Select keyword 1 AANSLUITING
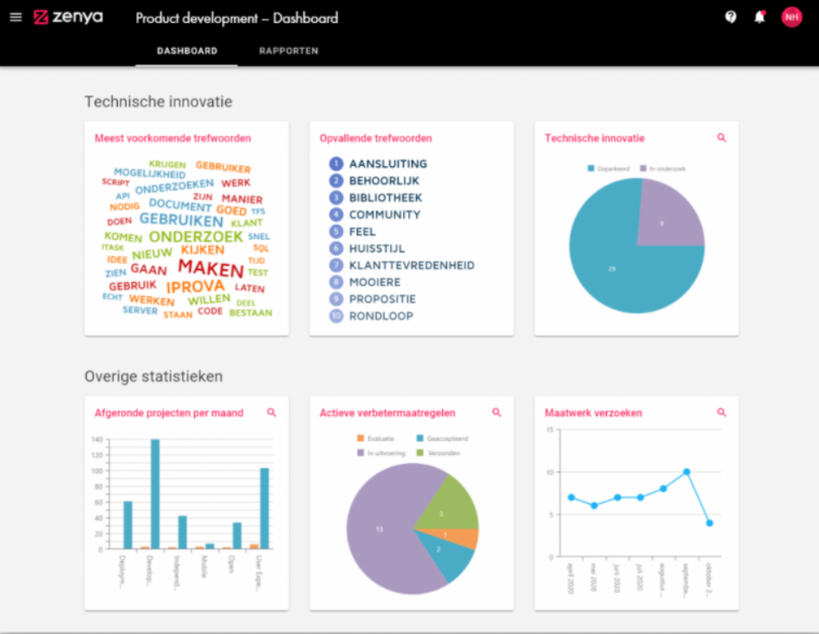Screen dimensions: 819x634 pos(378,164)
